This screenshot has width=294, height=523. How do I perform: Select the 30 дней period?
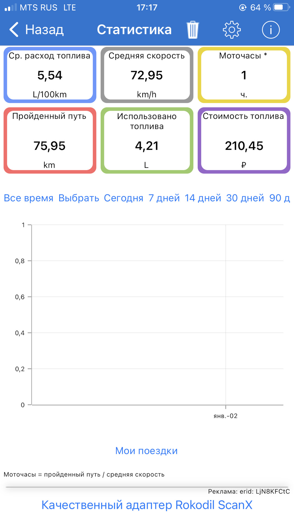click(245, 198)
